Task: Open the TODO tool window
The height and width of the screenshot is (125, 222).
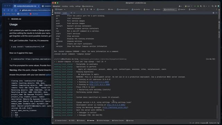Action: pos(72,120)
